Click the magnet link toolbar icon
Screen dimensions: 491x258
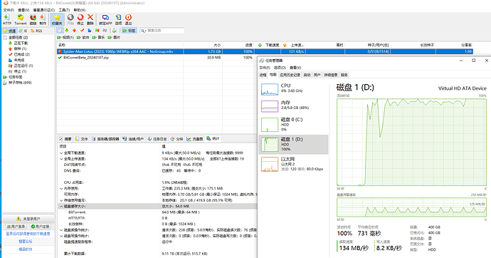click(x=33, y=19)
